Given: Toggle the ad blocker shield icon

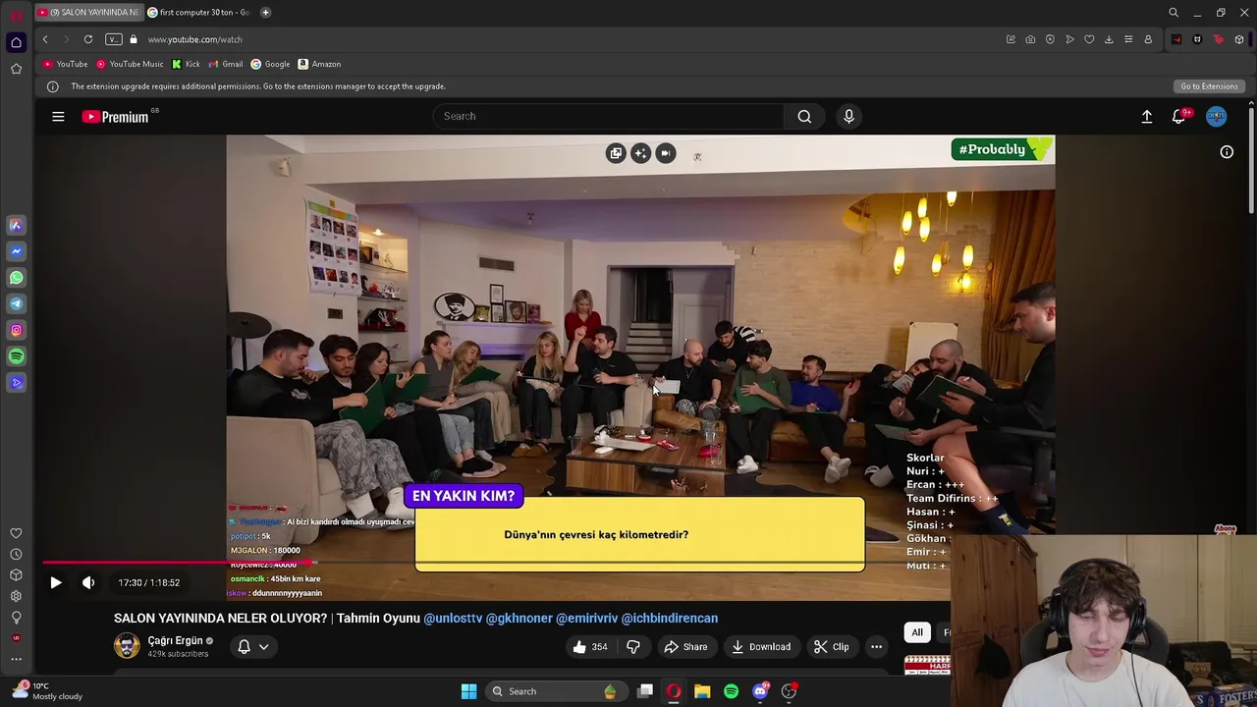Looking at the screenshot, I should click(1050, 39).
